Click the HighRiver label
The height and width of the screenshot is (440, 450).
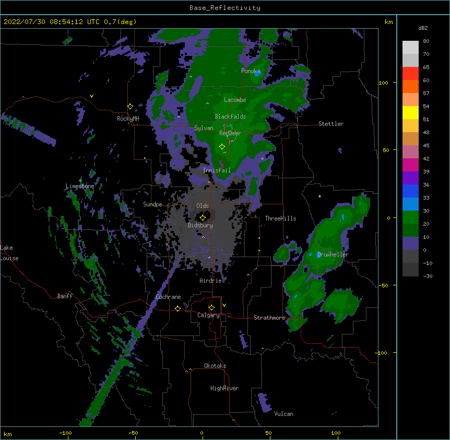tap(224, 388)
